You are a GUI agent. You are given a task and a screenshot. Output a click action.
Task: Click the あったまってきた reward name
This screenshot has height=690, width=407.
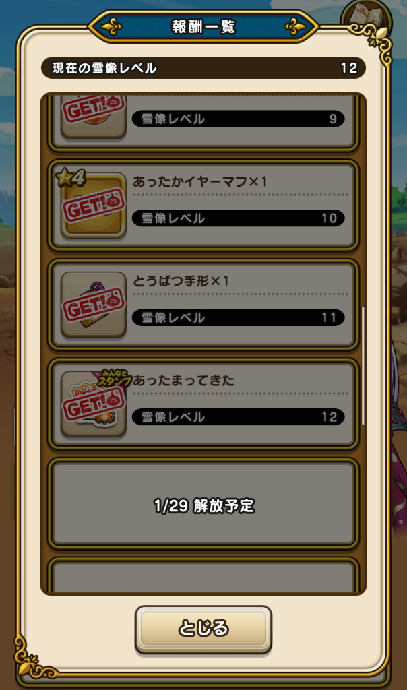click(183, 380)
